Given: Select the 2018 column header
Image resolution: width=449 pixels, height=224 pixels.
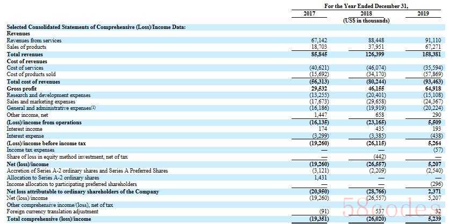Looking at the screenshot, I should (x=366, y=13).
